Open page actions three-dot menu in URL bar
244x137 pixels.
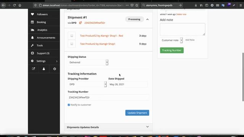127,5
